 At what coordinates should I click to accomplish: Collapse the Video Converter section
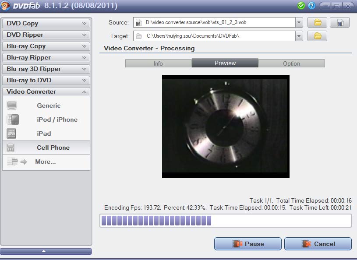46,91
